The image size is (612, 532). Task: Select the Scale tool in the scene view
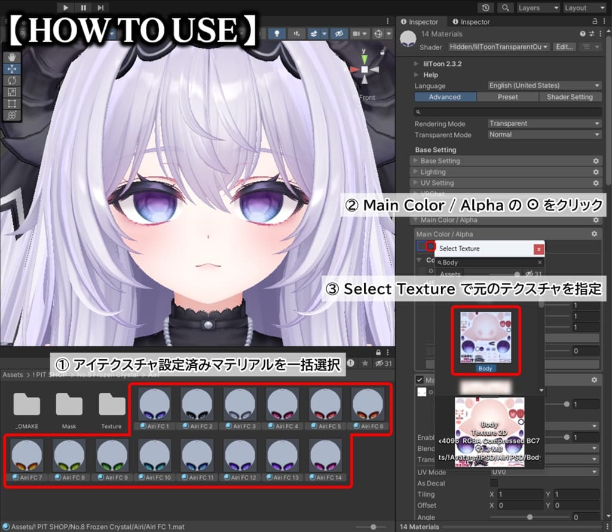11,91
